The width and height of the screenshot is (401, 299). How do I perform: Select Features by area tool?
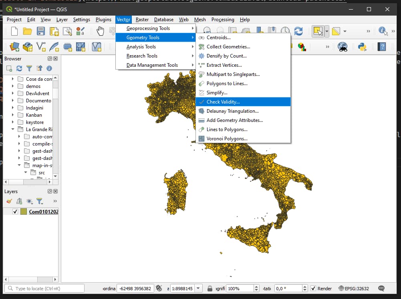click(x=318, y=31)
